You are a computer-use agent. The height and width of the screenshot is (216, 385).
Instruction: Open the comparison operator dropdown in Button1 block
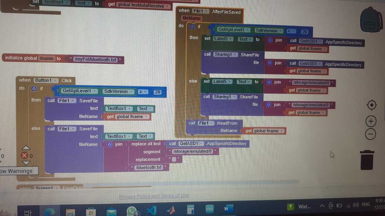pos(143,92)
